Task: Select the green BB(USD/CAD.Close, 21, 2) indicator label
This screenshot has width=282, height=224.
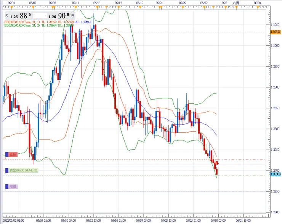Action: (22, 25)
